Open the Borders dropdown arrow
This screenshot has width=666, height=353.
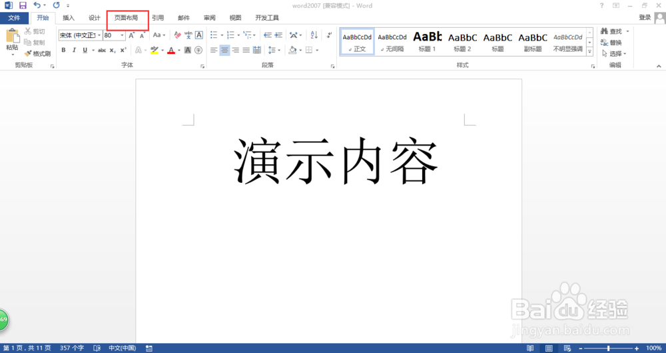pos(317,50)
